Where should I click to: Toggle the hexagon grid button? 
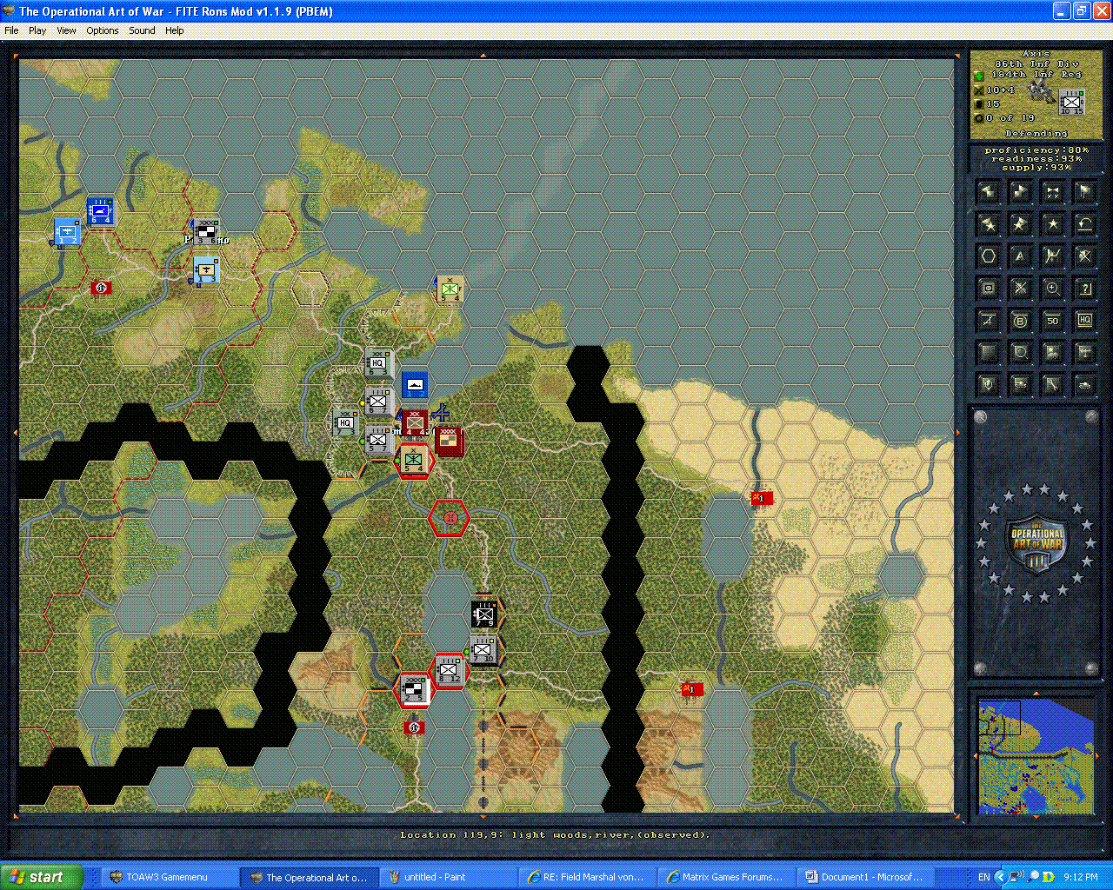(989, 256)
